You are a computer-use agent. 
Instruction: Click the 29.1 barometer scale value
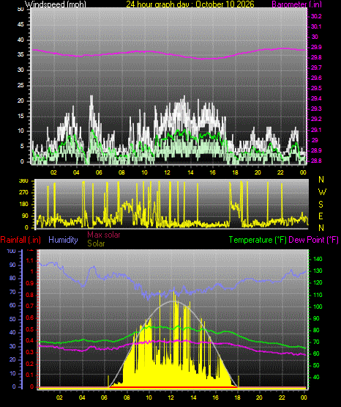[316, 130]
